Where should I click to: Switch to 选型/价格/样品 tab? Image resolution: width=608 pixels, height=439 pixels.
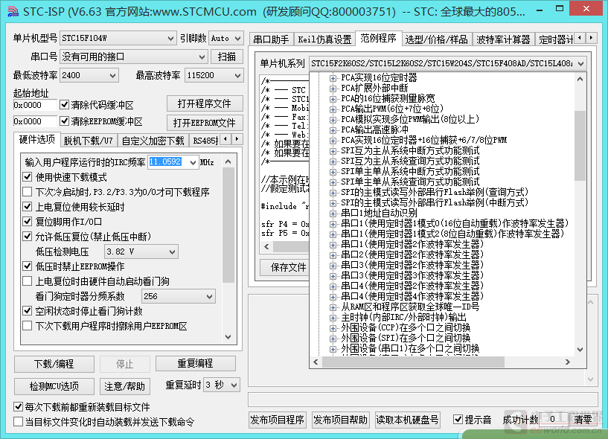pos(436,39)
